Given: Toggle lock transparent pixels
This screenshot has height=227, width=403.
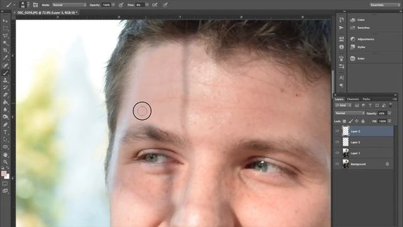Looking at the screenshot, I should pos(344,121).
